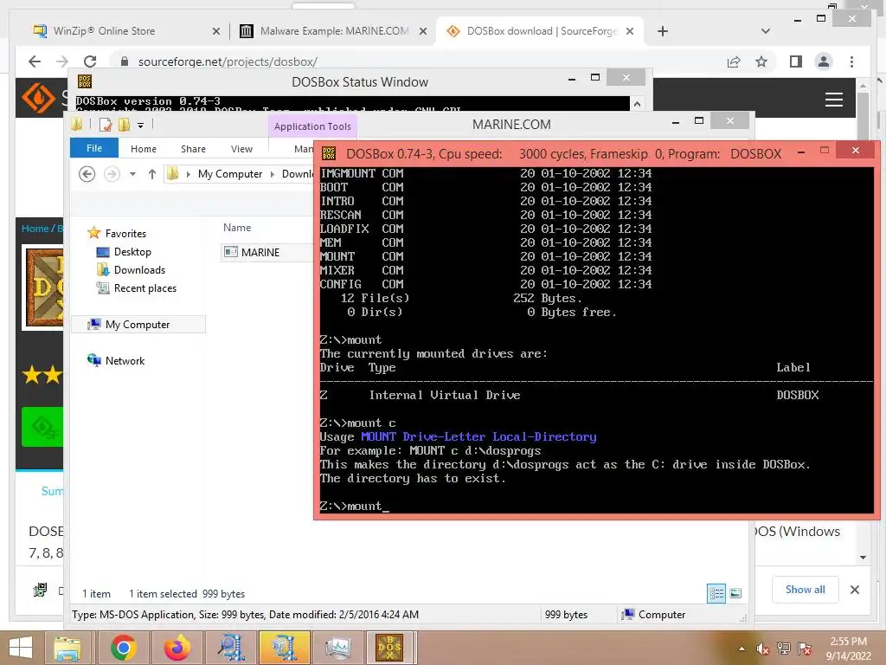Screen dimensions: 886x665
Task: Bookmark this page with the star icon
Action: (x=761, y=61)
